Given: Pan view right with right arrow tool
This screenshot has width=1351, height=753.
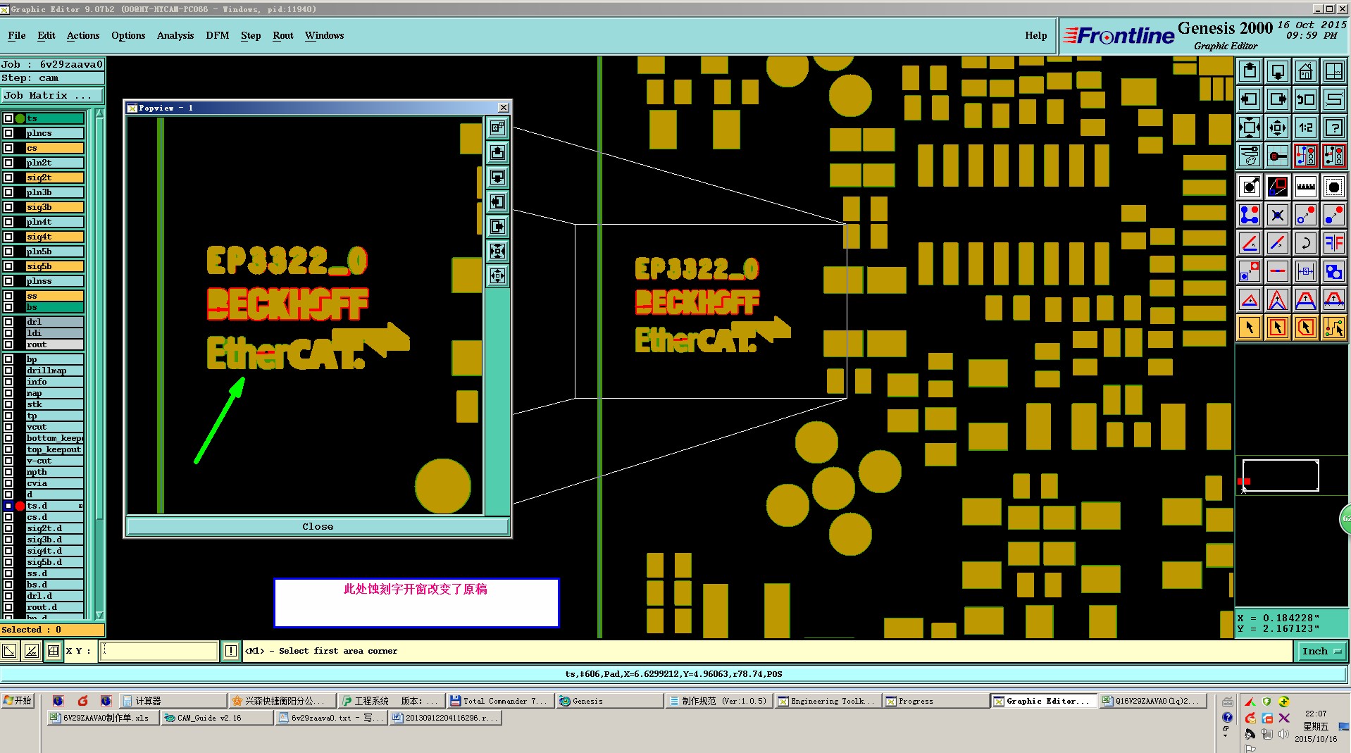Looking at the screenshot, I should [1278, 99].
